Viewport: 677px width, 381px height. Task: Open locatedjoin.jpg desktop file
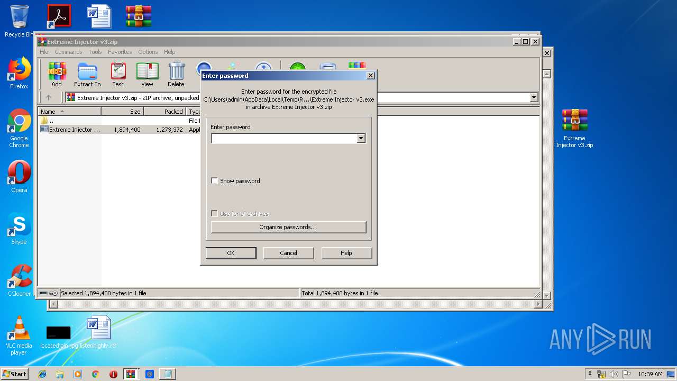coord(59,337)
